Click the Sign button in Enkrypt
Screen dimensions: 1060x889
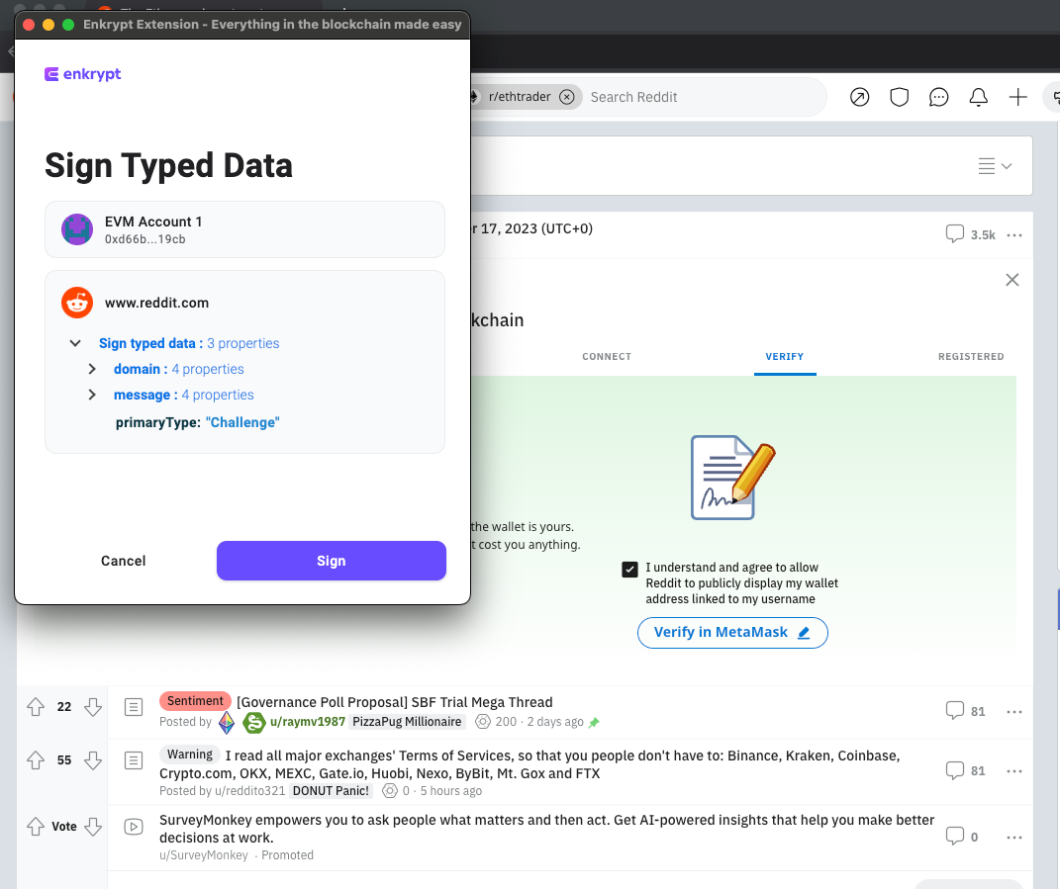pyautogui.click(x=332, y=561)
